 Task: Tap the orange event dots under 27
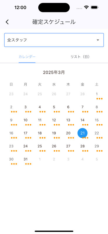point(71,151)
